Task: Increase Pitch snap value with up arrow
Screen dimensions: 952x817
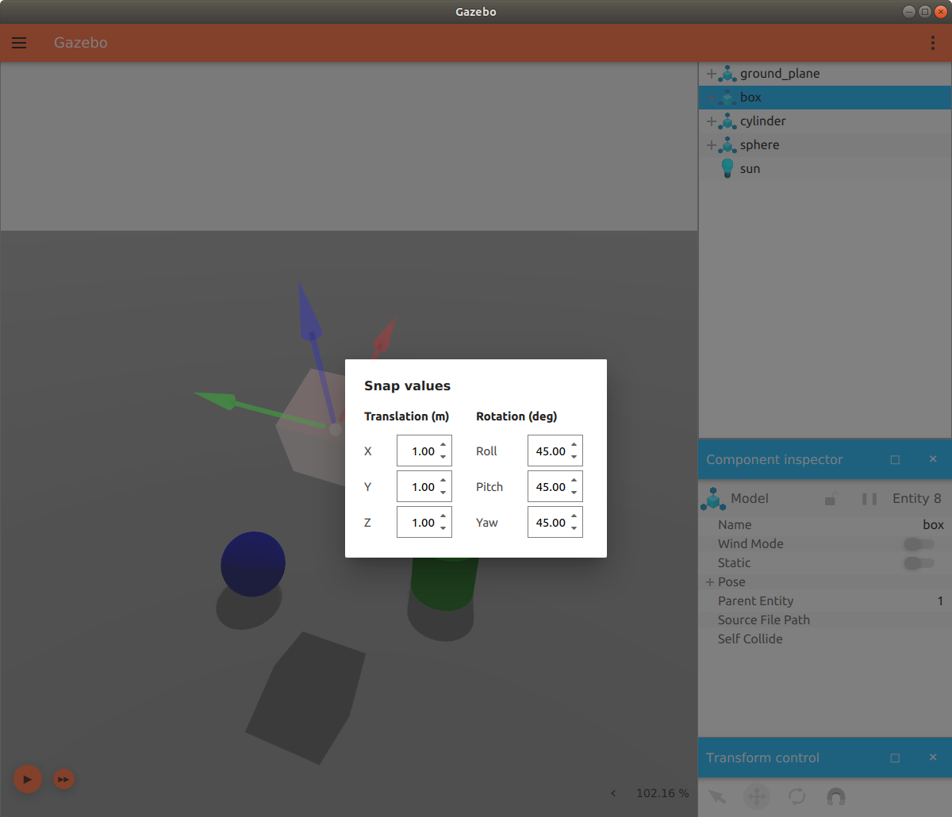Action: (x=574, y=480)
